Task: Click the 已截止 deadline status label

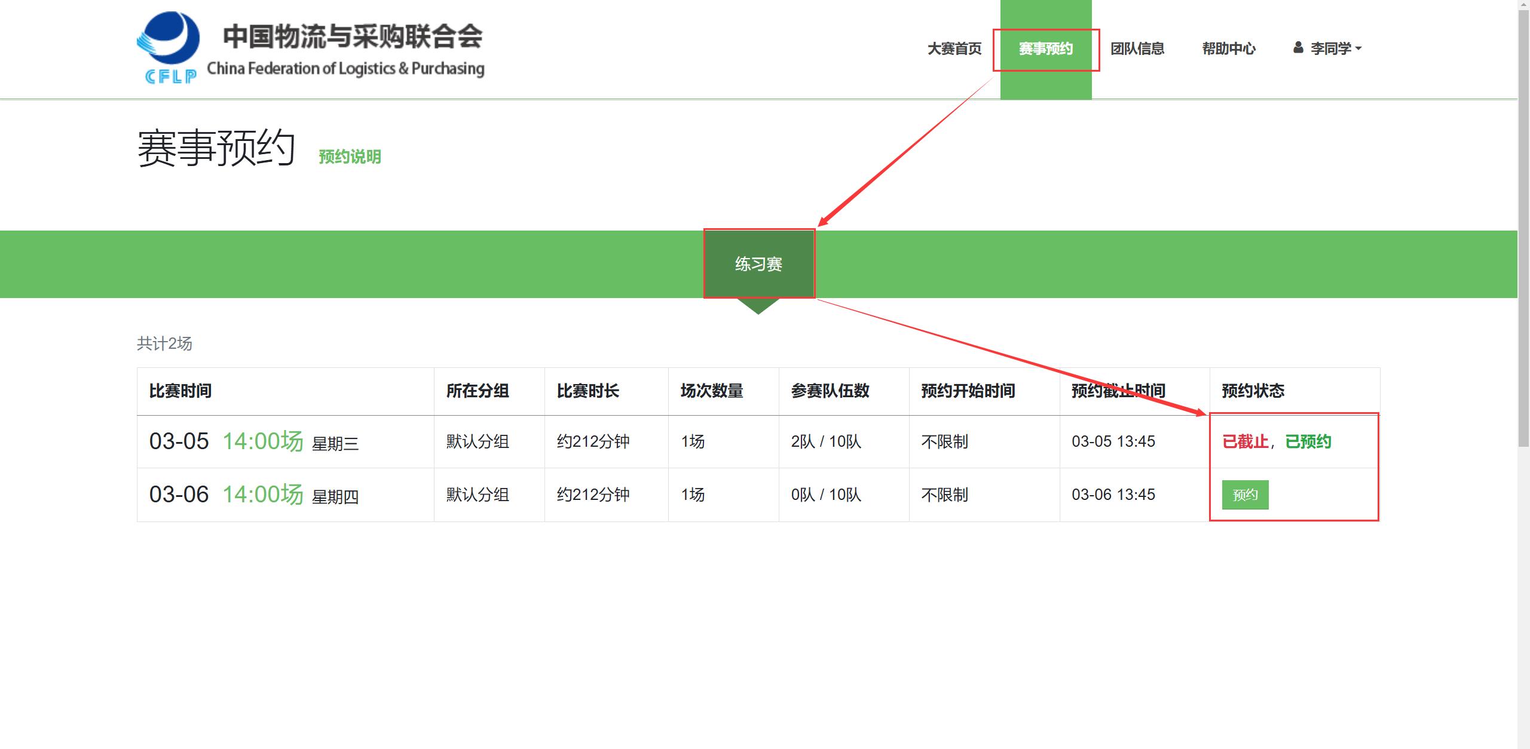Action: [x=1245, y=441]
